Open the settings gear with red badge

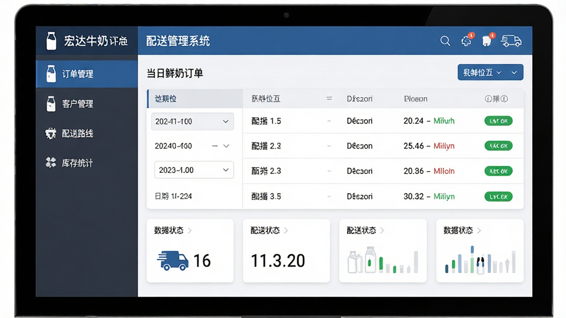tap(467, 40)
